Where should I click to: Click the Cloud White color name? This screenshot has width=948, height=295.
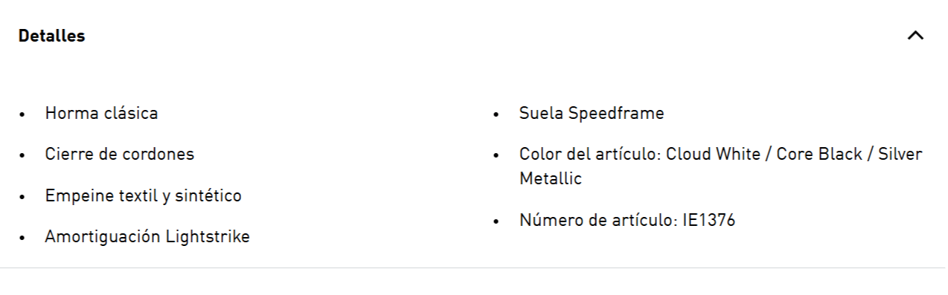coord(718,154)
